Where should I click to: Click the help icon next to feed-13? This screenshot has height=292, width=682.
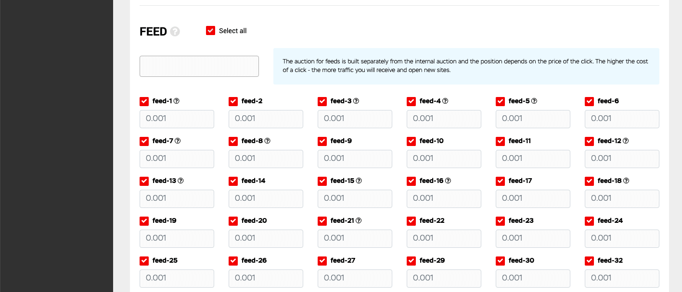tap(181, 181)
